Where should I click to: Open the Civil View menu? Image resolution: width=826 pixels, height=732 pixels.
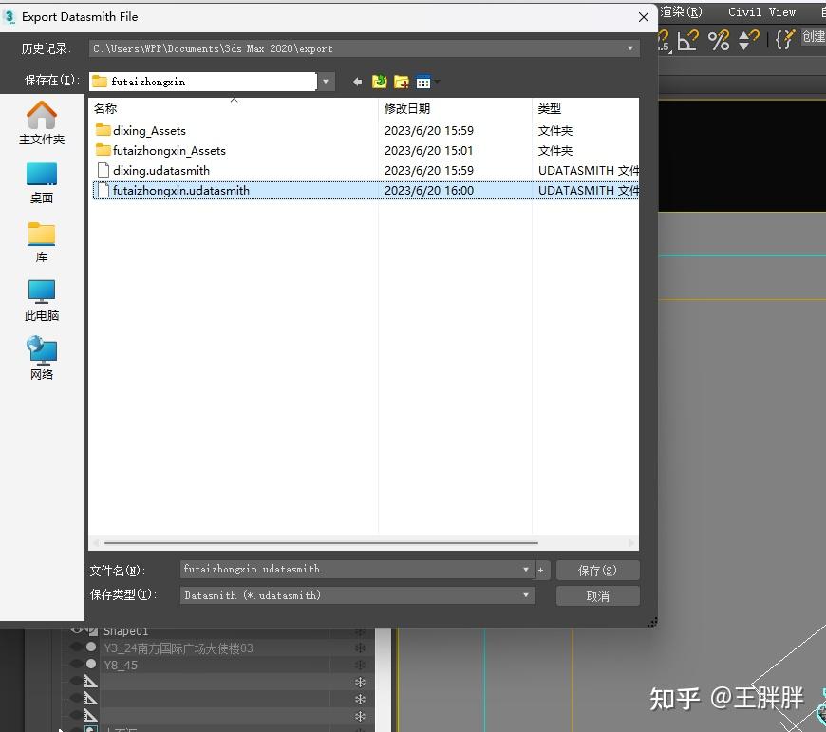[760, 12]
